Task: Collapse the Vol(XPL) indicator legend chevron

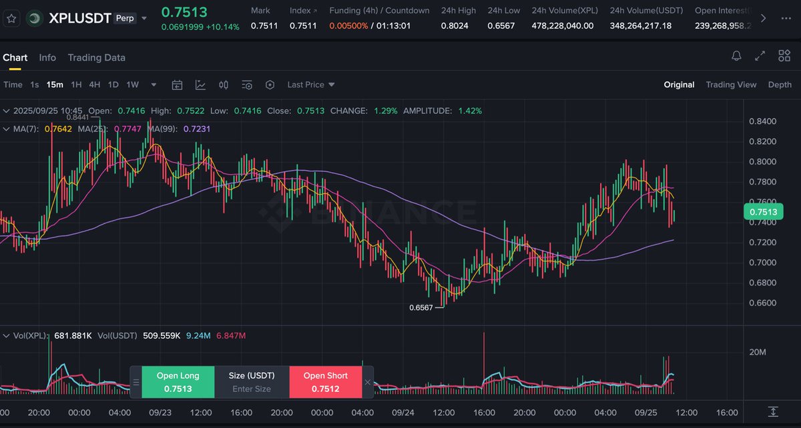Action: point(6,336)
